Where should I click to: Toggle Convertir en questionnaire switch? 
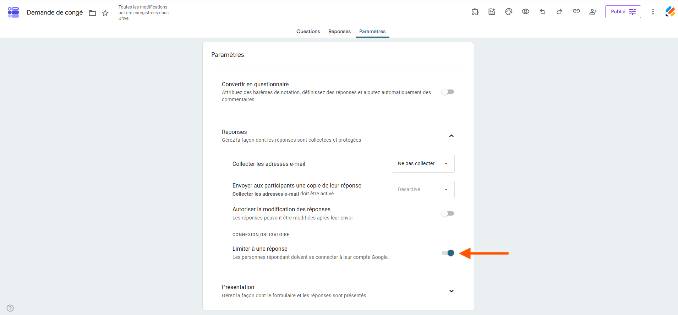click(x=448, y=92)
